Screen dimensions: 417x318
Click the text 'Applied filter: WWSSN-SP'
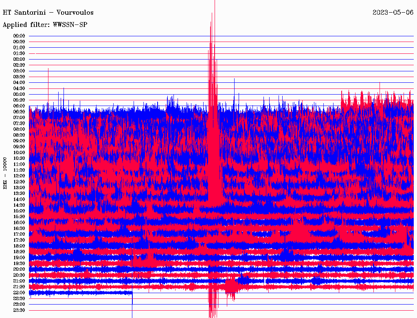click(45, 25)
